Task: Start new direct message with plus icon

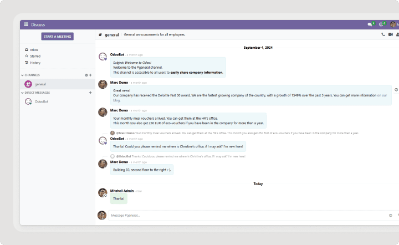Action: [90, 93]
